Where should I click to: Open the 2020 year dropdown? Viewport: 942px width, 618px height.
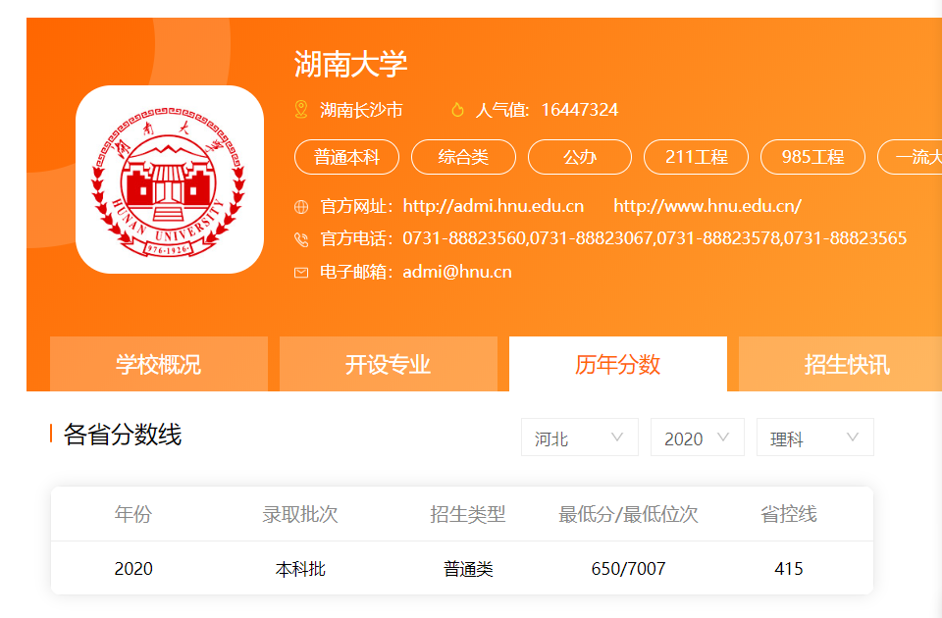(x=698, y=438)
